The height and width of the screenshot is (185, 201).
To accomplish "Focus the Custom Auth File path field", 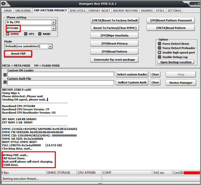I will point(61,83).
